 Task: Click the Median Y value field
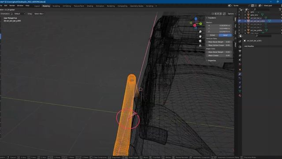tap(219, 28)
